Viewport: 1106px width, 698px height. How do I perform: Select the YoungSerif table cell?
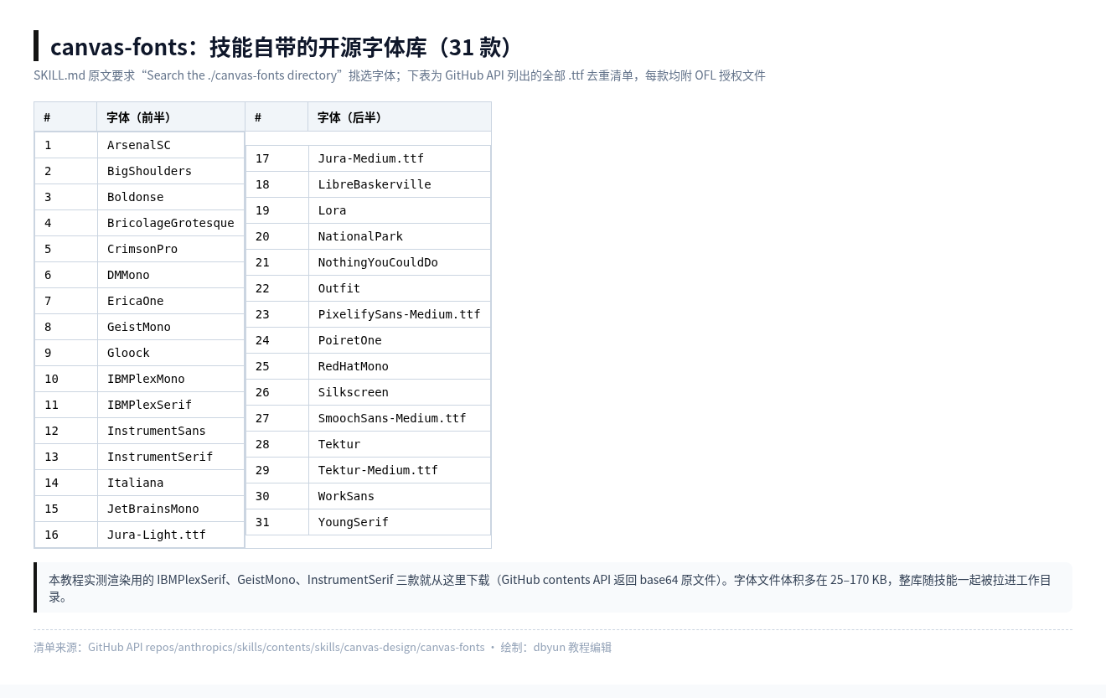pyautogui.click(x=399, y=522)
